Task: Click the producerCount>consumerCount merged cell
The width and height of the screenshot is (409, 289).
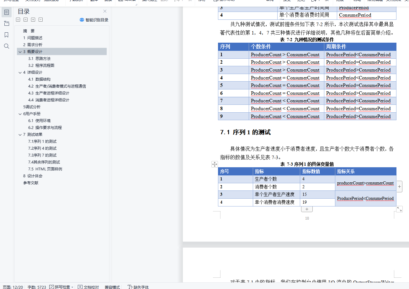Action: (366, 183)
